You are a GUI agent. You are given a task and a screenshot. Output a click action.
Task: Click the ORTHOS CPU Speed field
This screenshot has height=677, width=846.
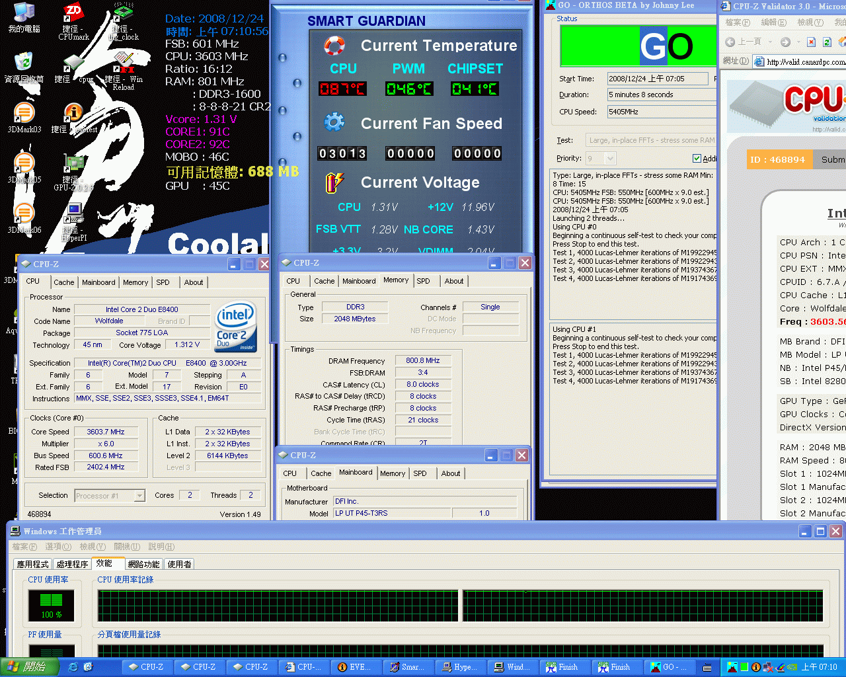pyautogui.click(x=661, y=112)
